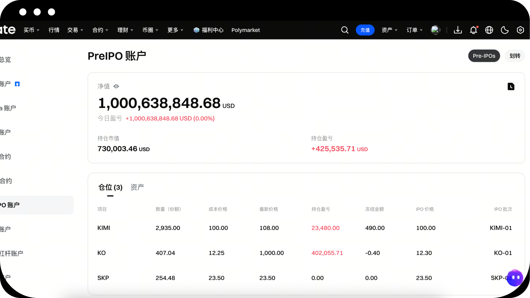Open the hexagon settings icon
Image resolution: width=530 pixels, height=298 pixels.
coord(520,30)
